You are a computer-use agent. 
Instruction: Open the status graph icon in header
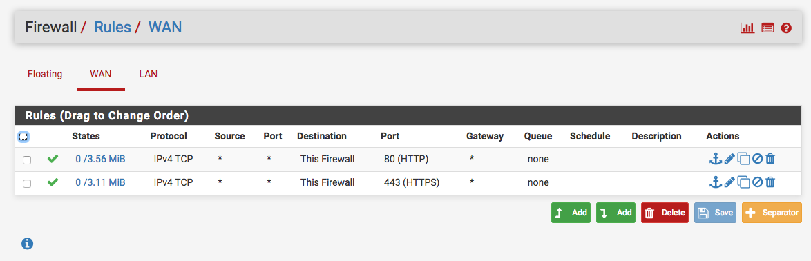click(747, 28)
